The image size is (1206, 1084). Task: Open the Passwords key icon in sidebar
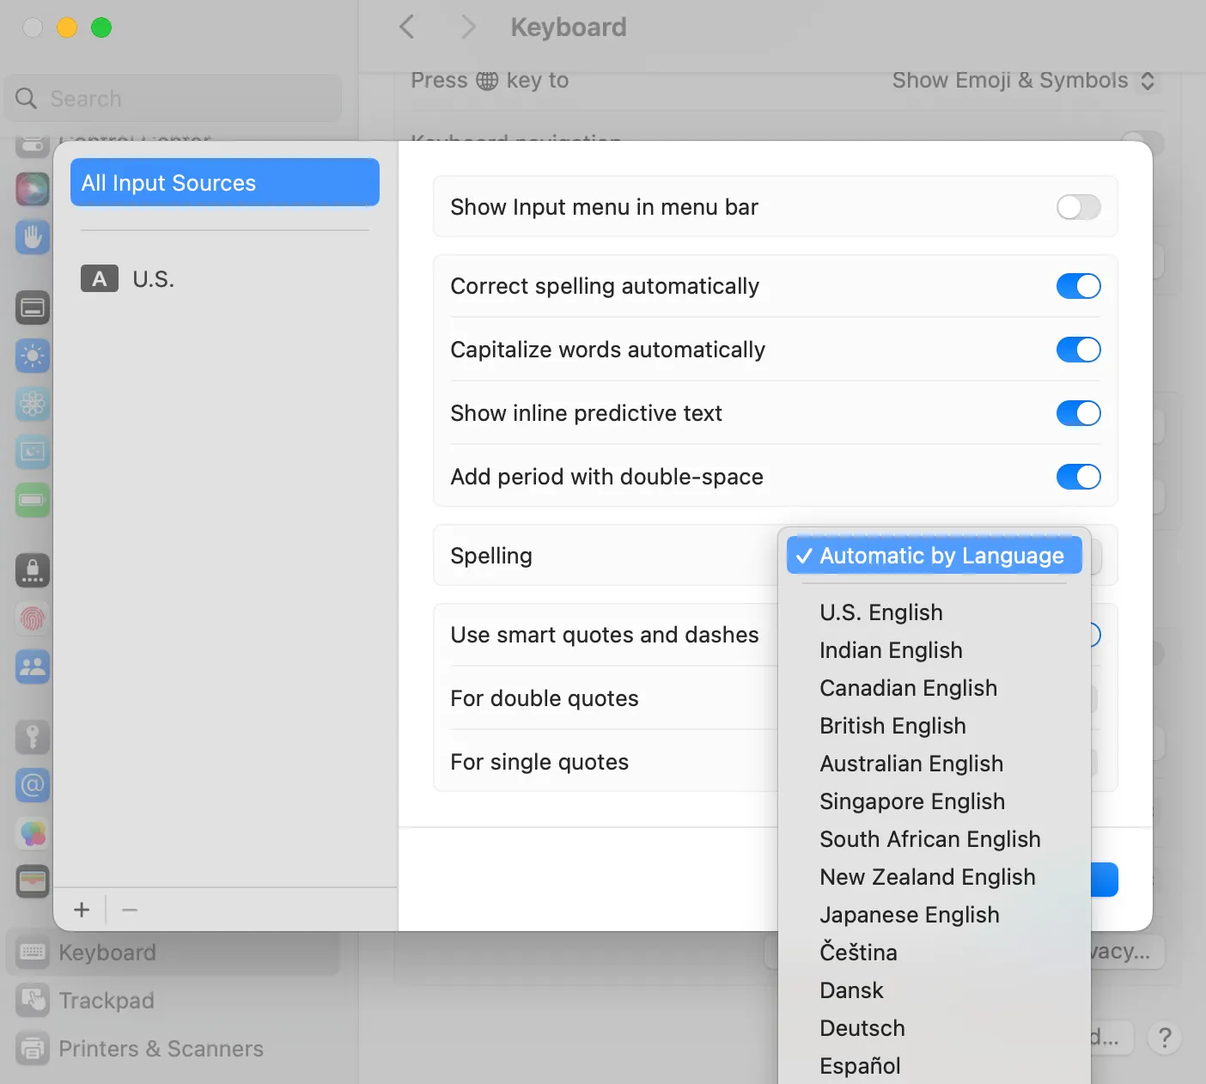(x=33, y=737)
